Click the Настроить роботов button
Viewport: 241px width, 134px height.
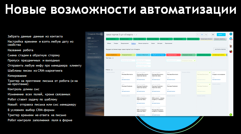(x=220, y=49)
